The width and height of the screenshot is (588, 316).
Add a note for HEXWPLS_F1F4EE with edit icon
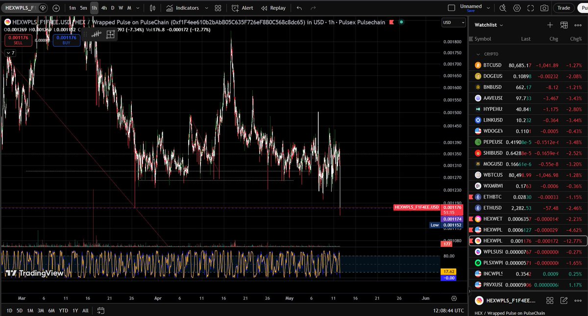pyautogui.click(x=564, y=300)
